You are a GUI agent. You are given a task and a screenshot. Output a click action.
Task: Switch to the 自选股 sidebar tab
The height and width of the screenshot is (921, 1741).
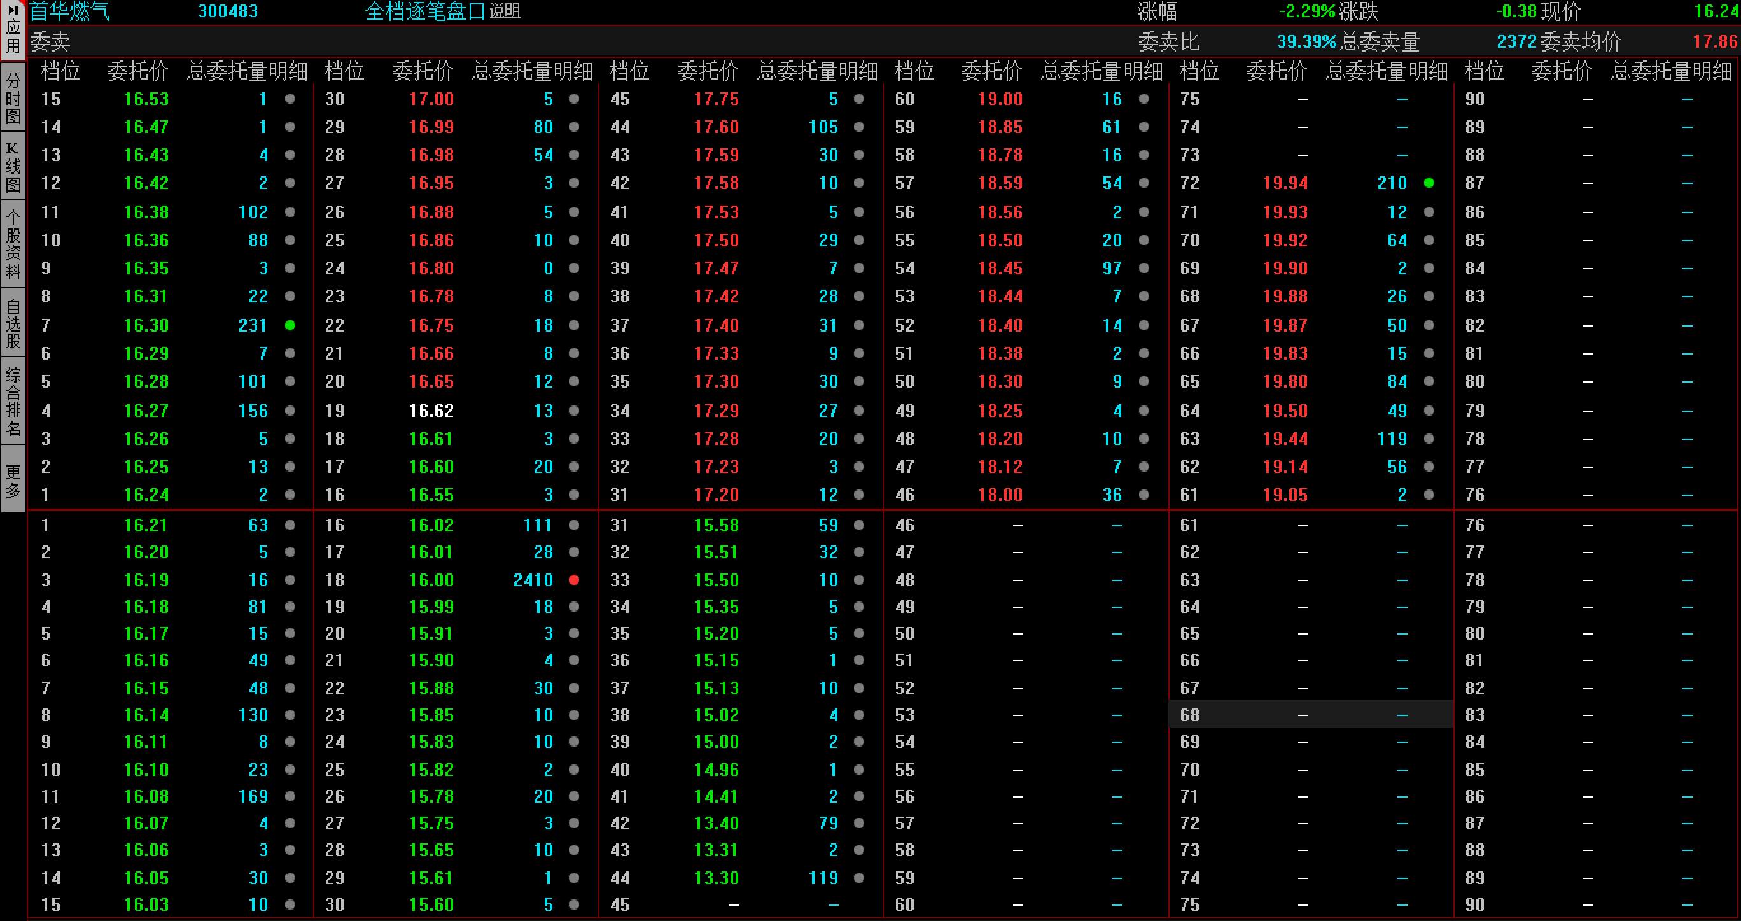(x=13, y=324)
